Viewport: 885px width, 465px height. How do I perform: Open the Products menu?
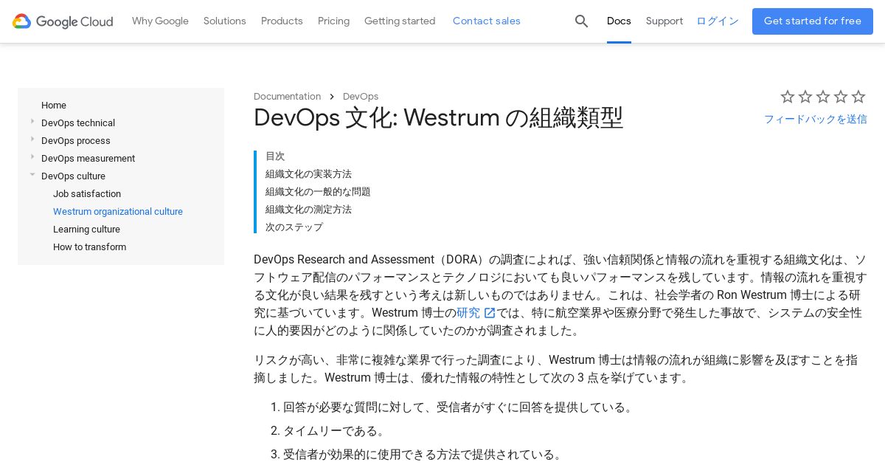282,21
